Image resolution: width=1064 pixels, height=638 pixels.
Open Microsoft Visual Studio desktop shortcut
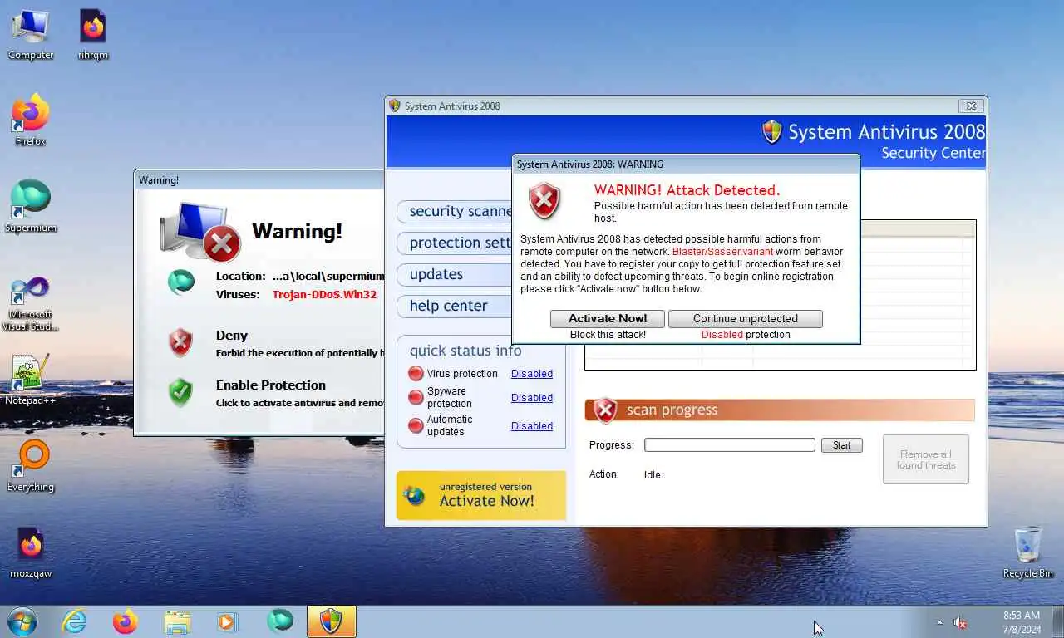[x=31, y=303]
